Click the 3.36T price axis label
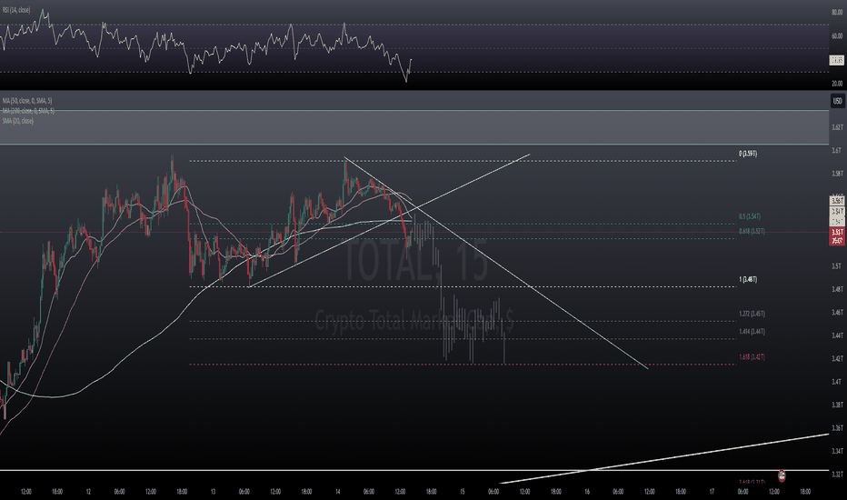 [837, 428]
